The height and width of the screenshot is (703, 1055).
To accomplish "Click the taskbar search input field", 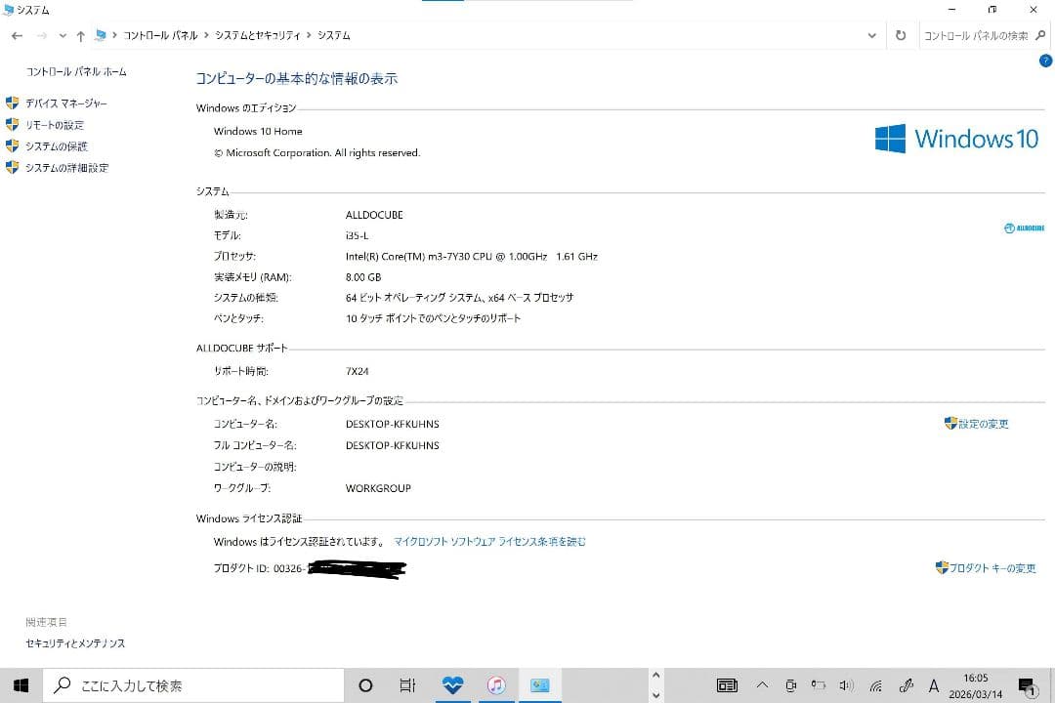I will coord(195,684).
